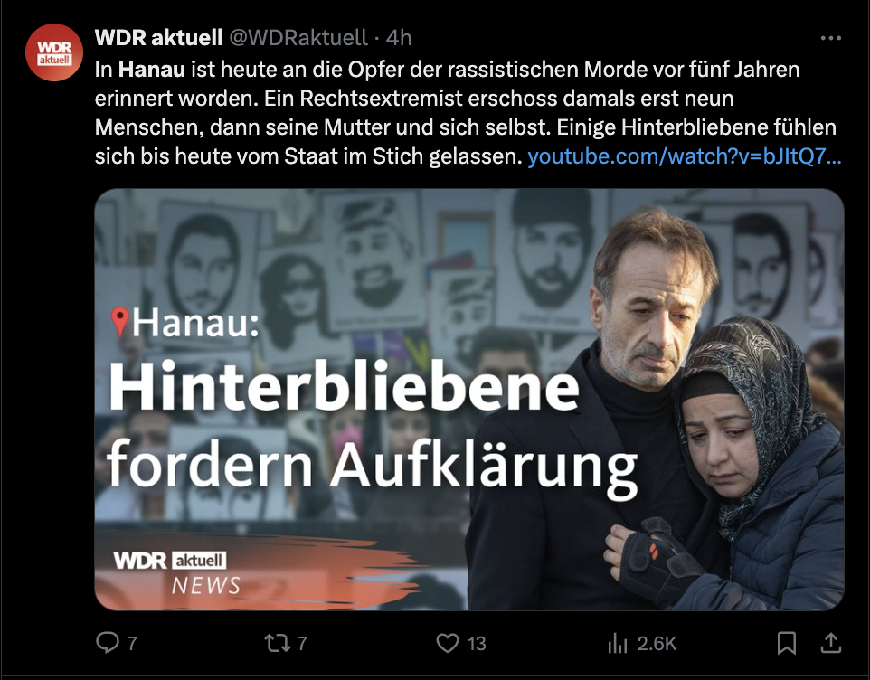870x680 pixels.
Task: Open the Hanau Hinterbliebene video thumbnail
Action: [469, 400]
